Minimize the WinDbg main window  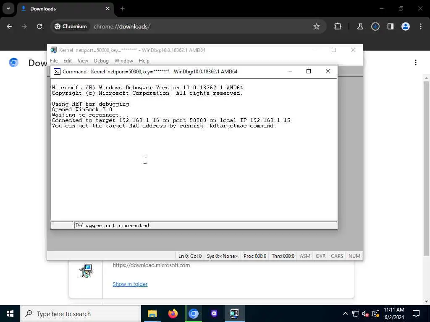pyautogui.click(x=315, y=50)
